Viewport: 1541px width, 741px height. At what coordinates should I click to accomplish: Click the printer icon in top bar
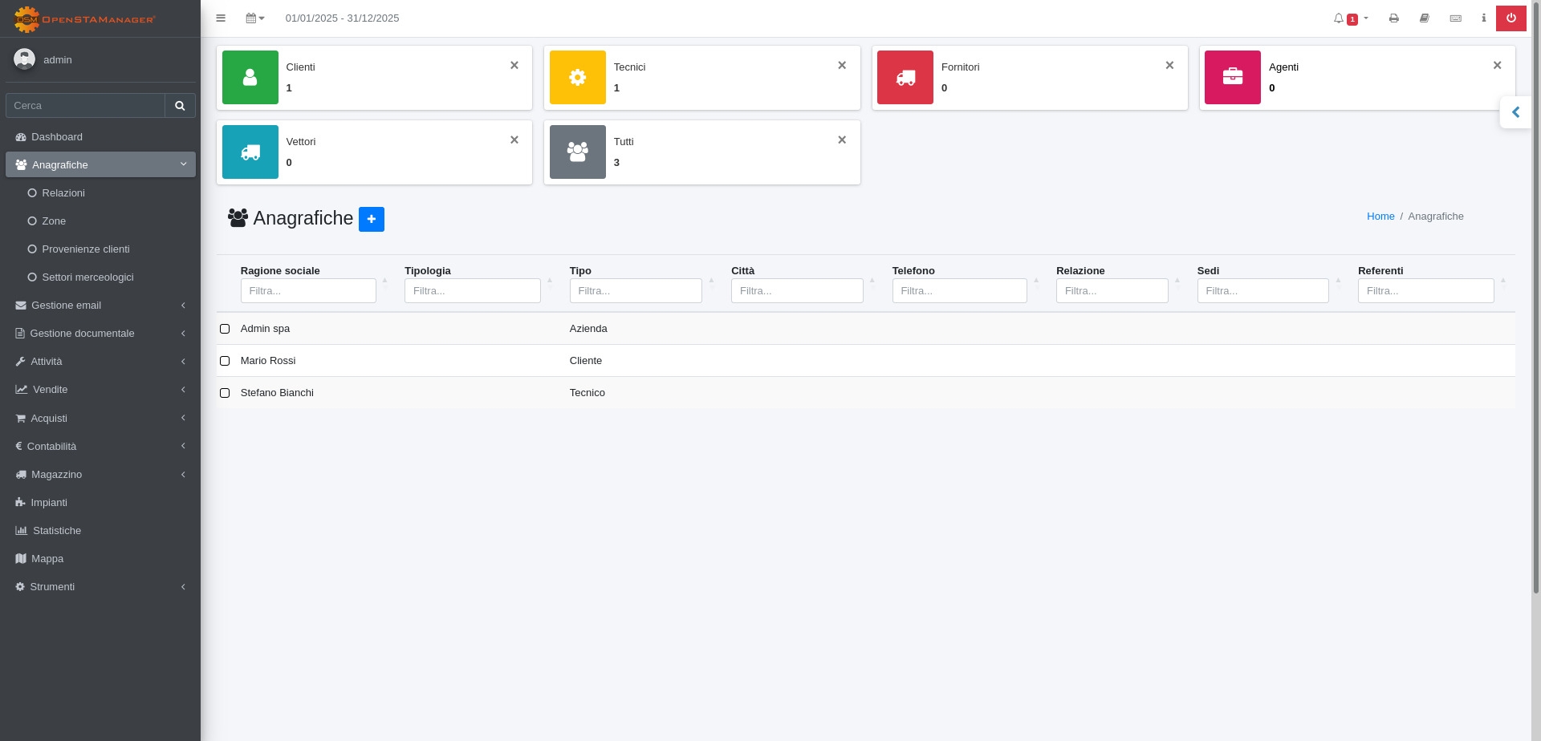click(1393, 18)
